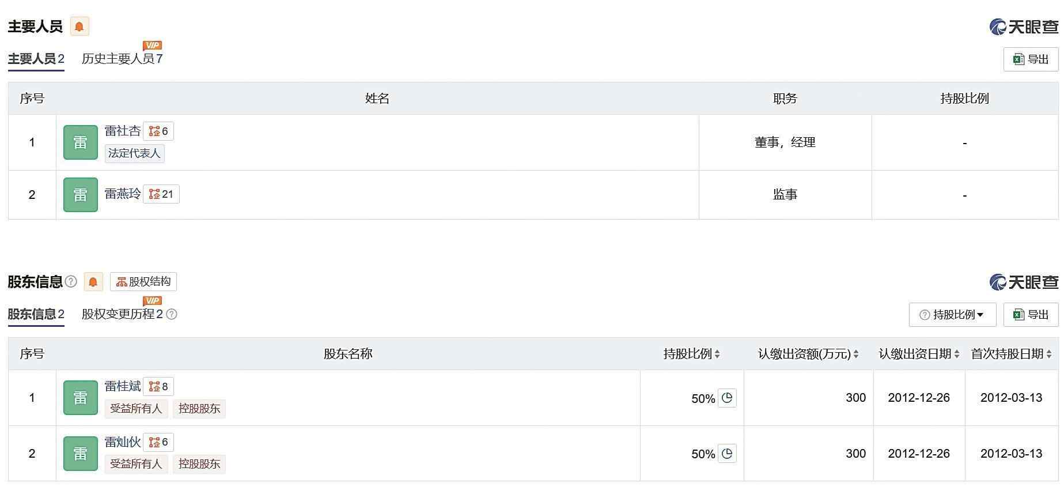This screenshot has height=494, width=1064.
Task: Click the bell alert icon beside 主要人员
Action: pos(79,27)
